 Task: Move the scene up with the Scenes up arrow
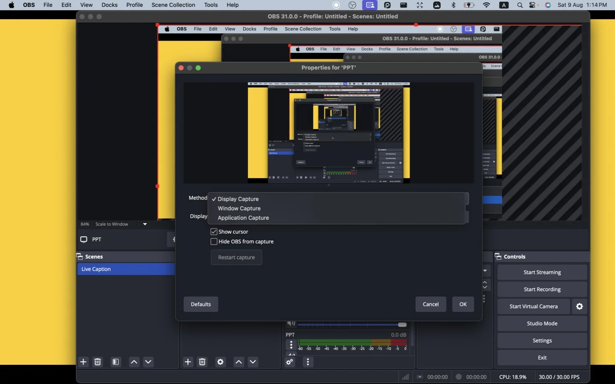coord(134,362)
